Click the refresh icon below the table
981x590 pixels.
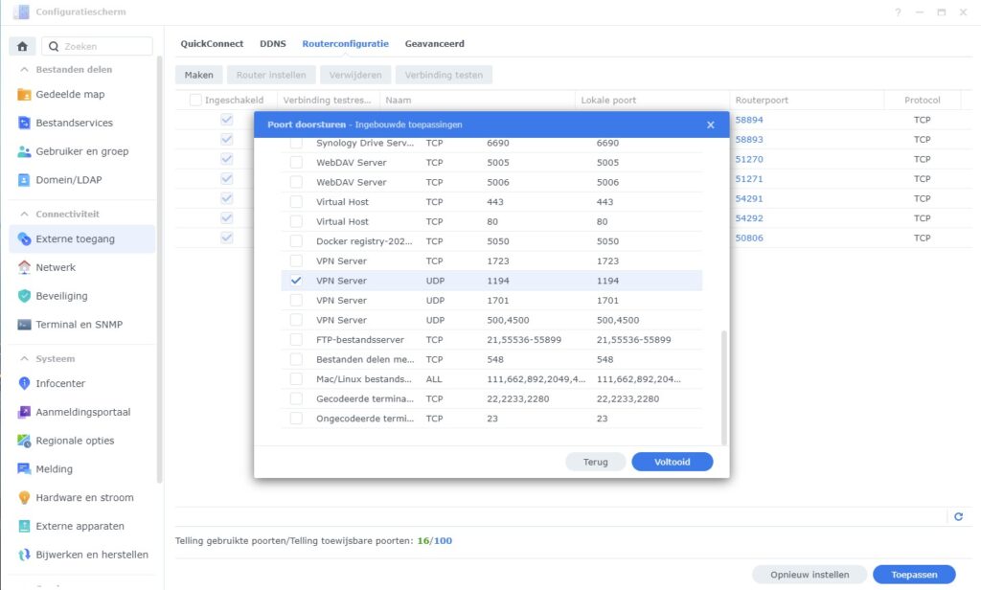[958, 517]
